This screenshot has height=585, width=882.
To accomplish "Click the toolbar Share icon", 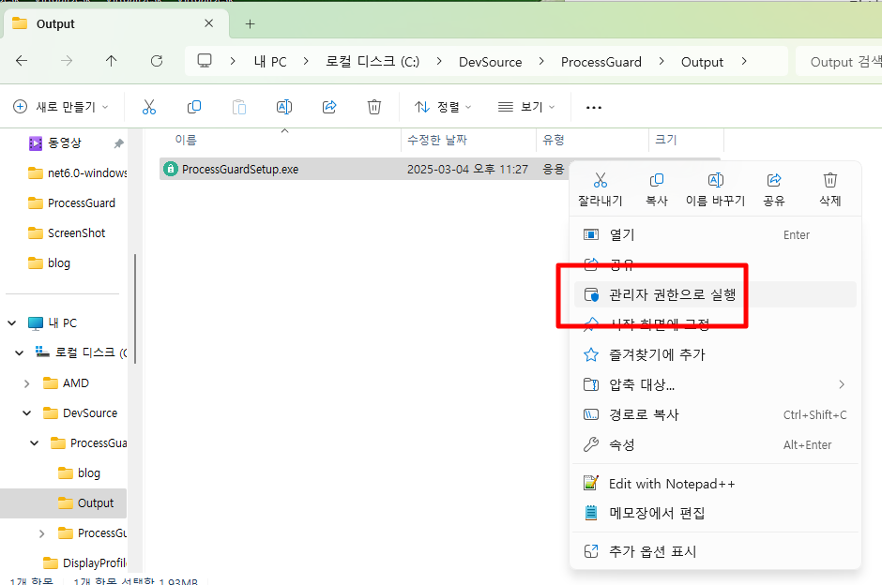I will click(x=329, y=107).
